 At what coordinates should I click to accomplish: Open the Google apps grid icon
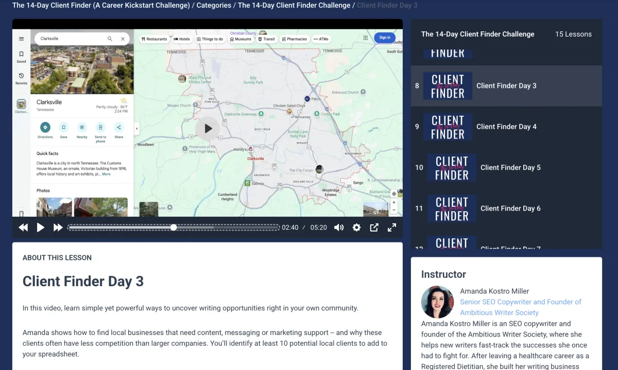pyautogui.click(x=366, y=38)
